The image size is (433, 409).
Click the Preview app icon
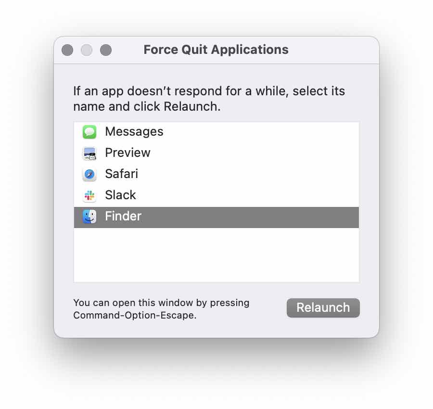click(89, 153)
